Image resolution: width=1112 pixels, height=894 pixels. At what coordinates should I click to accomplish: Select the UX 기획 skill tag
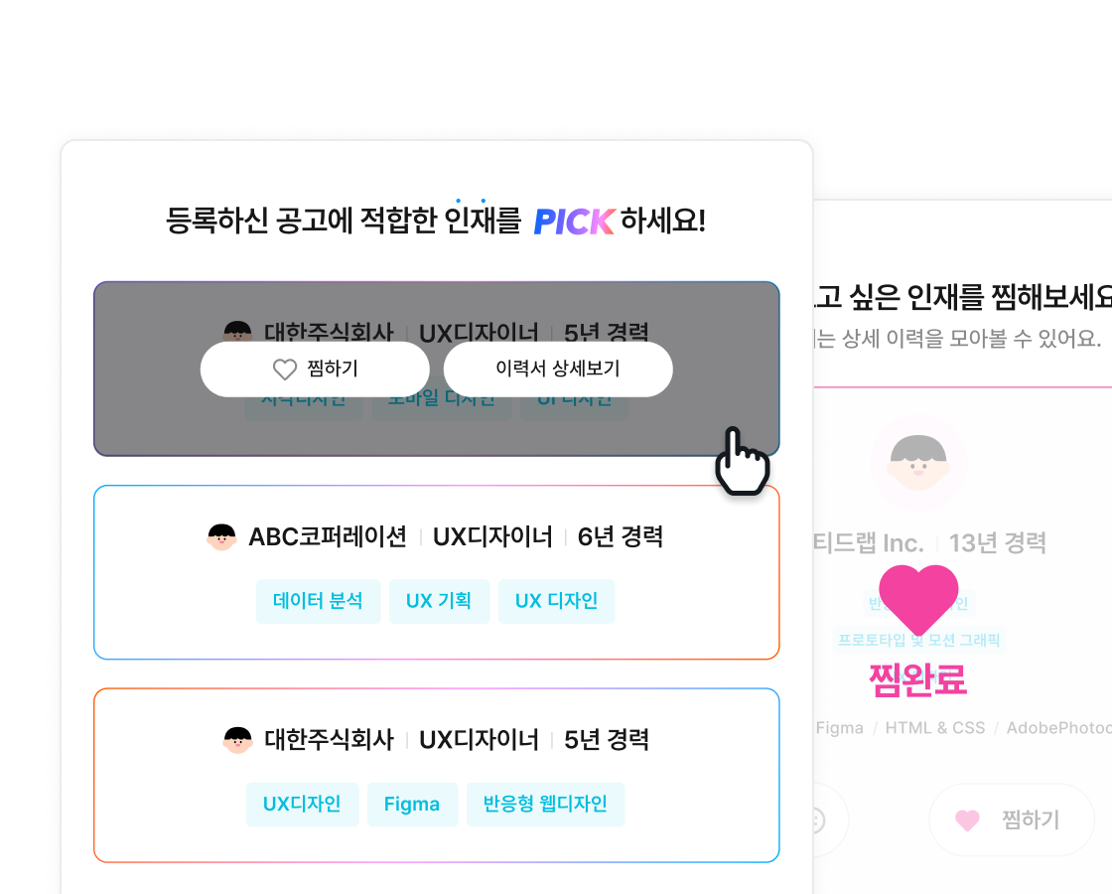tap(439, 601)
